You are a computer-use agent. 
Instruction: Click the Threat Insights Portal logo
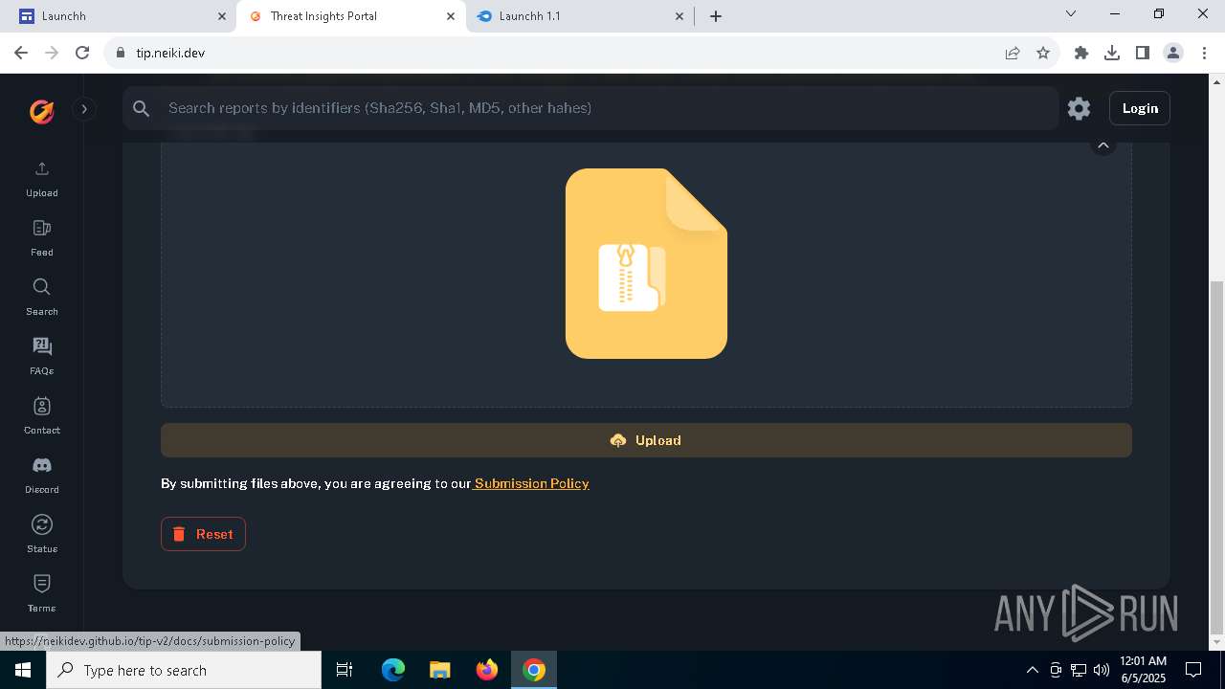pyautogui.click(x=41, y=111)
